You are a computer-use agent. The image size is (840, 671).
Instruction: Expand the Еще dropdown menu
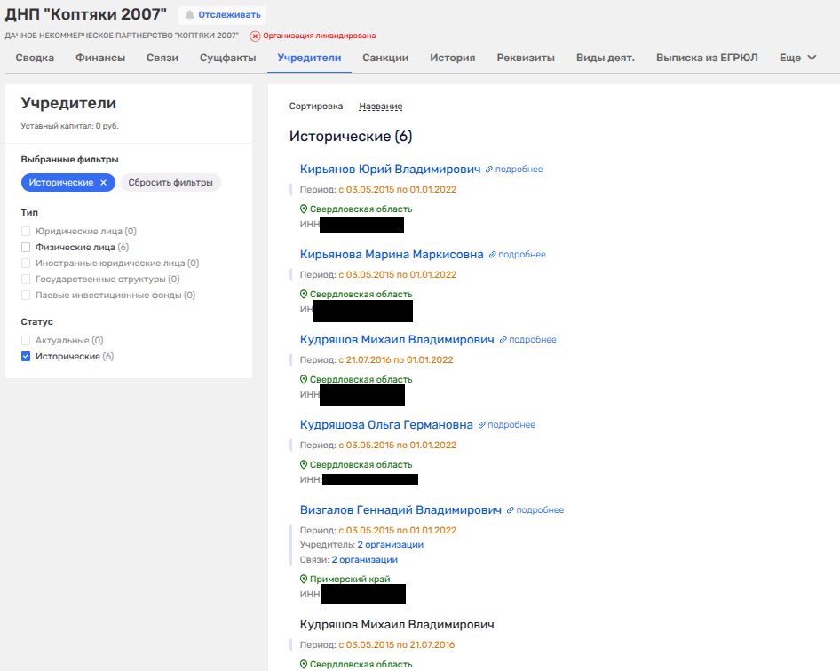coord(797,58)
